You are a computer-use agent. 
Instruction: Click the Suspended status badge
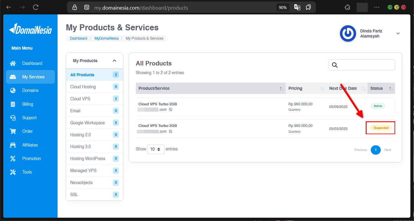click(x=381, y=128)
